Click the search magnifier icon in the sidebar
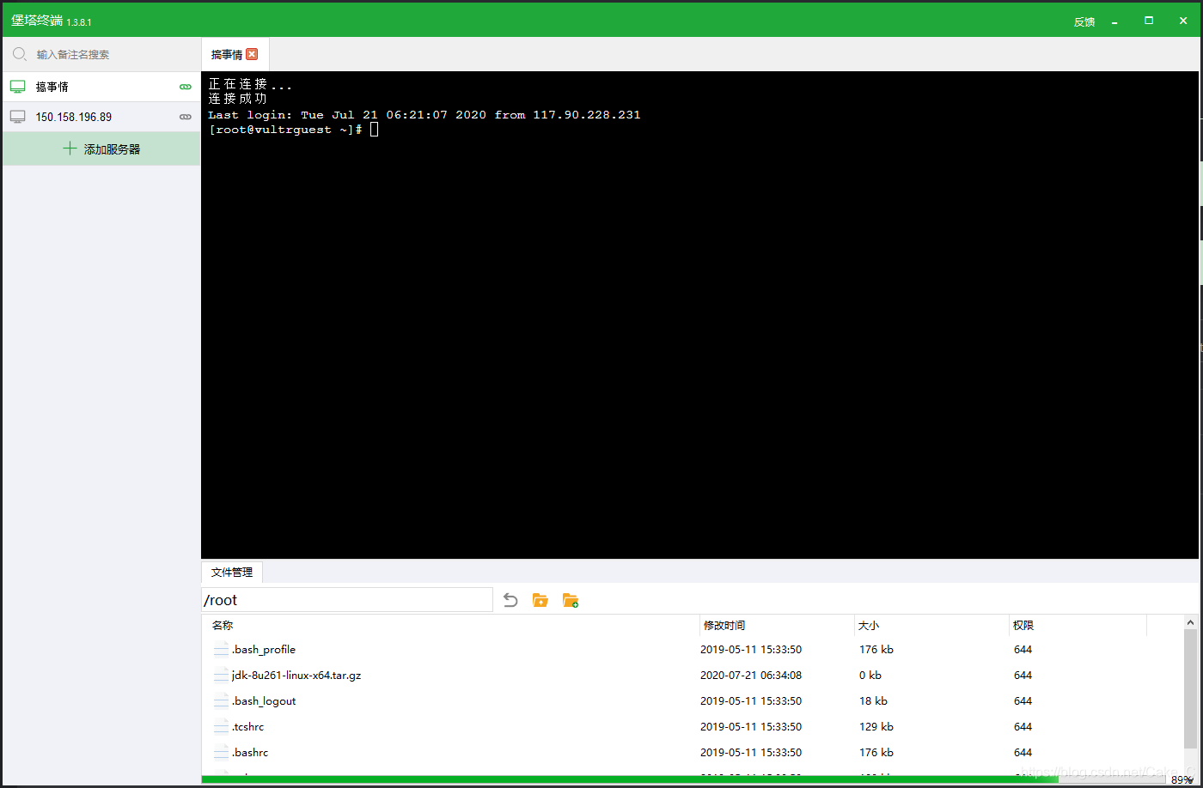 pos(19,54)
